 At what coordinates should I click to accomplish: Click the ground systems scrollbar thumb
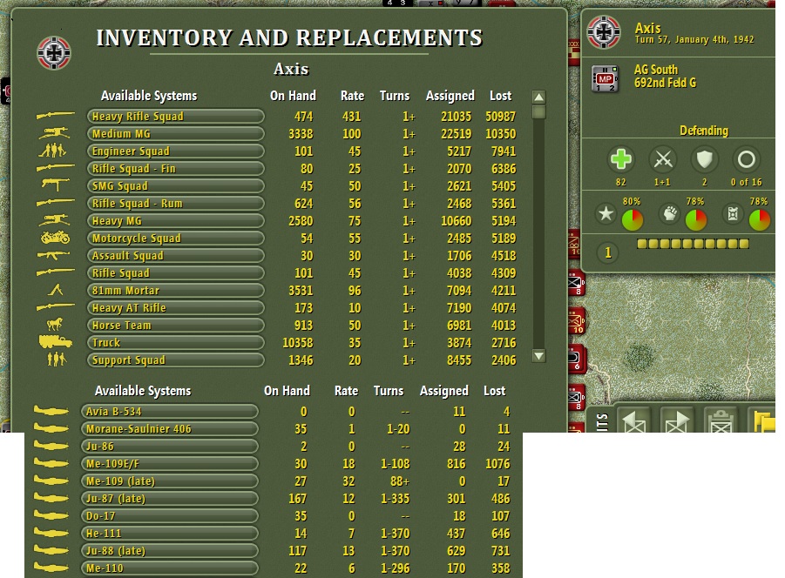pos(538,111)
